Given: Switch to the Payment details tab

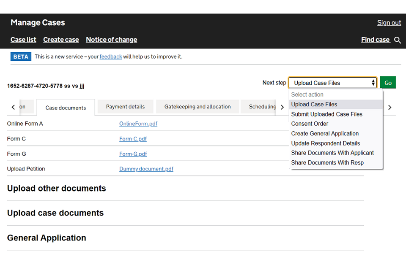Looking at the screenshot, I should pyautogui.click(x=125, y=107).
